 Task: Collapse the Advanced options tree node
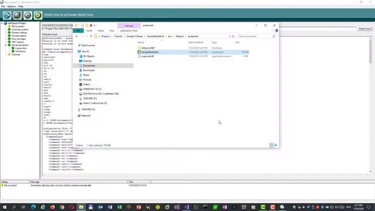point(6,45)
